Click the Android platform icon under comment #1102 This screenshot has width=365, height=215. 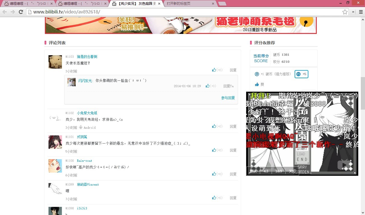(81, 127)
